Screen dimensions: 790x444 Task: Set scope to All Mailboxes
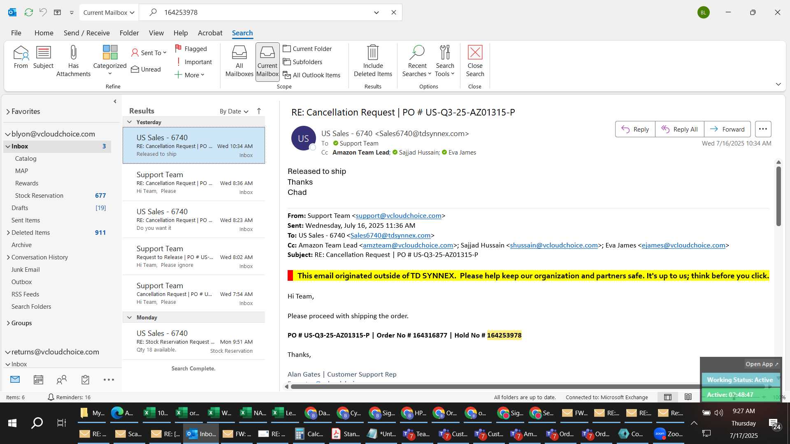[239, 61]
